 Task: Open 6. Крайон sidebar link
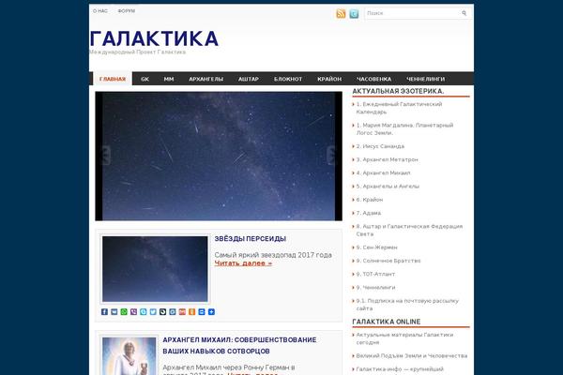click(x=370, y=200)
